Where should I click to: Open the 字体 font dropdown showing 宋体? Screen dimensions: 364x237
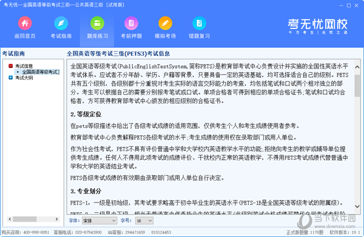click(99, 221)
